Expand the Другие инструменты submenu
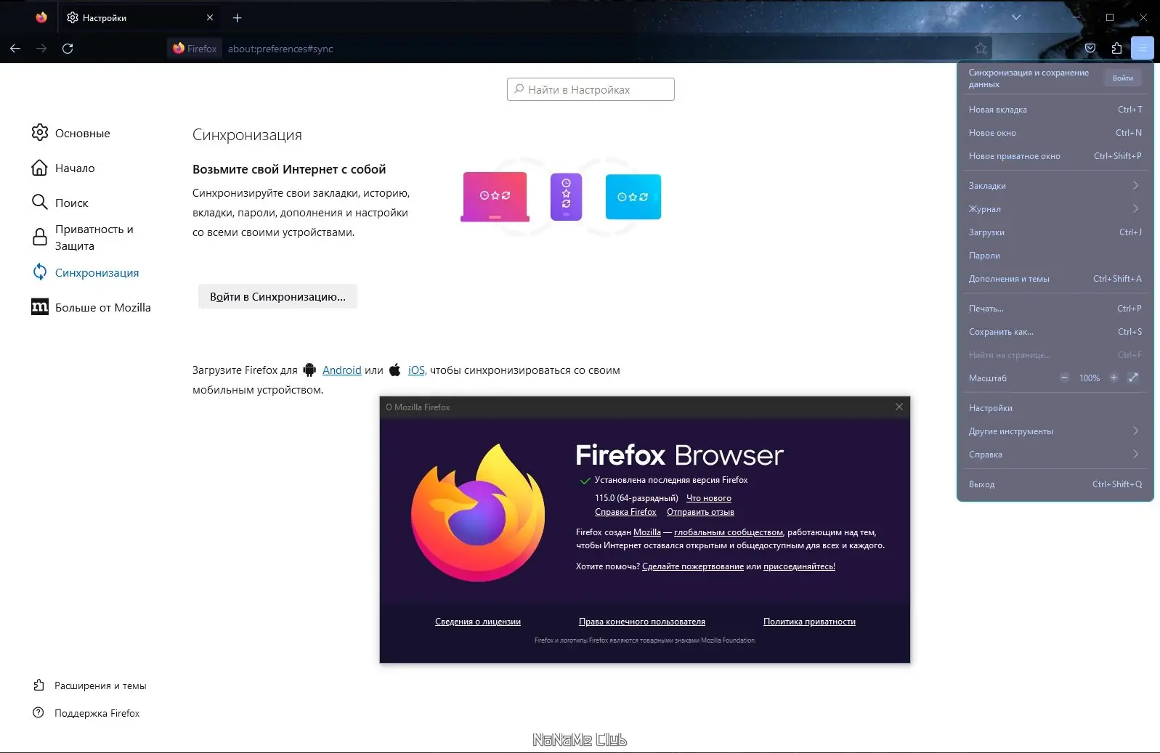The height and width of the screenshot is (753, 1160). pyautogui.click(x=1055, y=431)
